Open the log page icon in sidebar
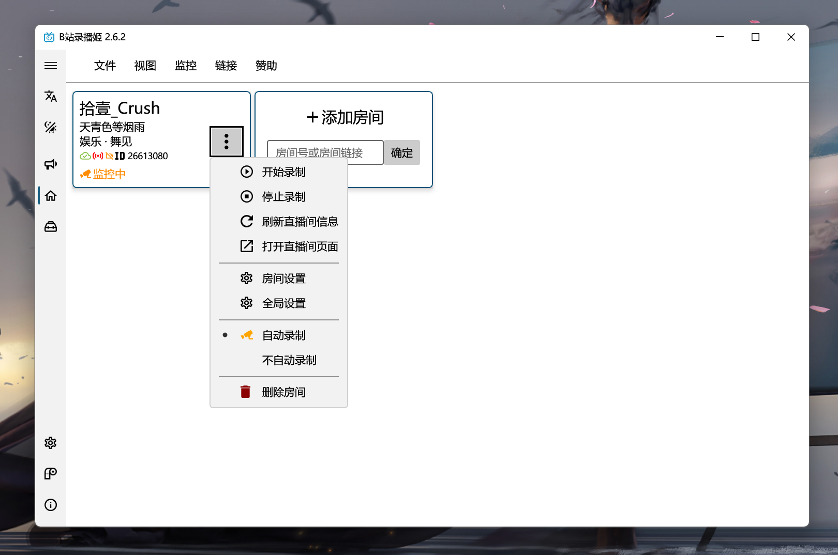Image resolution: width=838 pixels, height=555 pixels. (x=51, y=474)
